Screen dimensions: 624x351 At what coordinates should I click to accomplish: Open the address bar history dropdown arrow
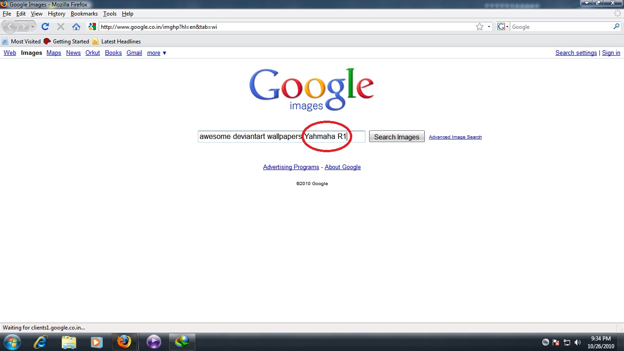(x=489, y=27)
